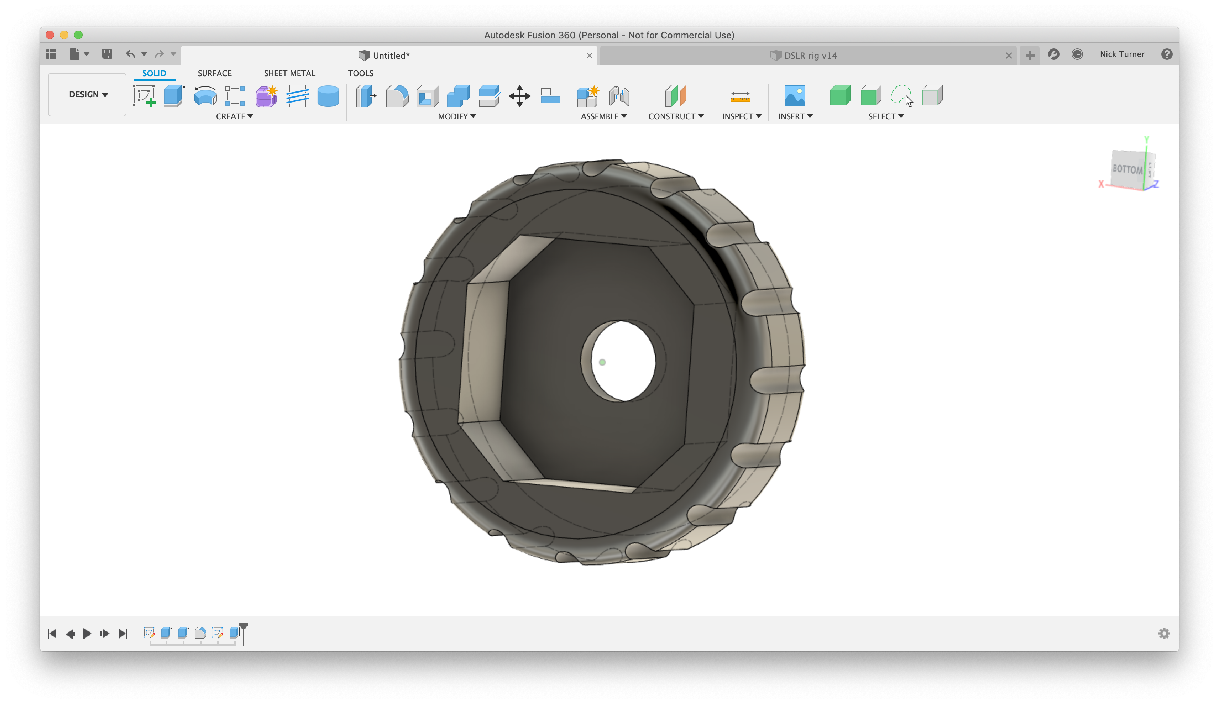Viewport: 1219px width, 704px height.
Task: Create a New Component
Action: (588, 96)
